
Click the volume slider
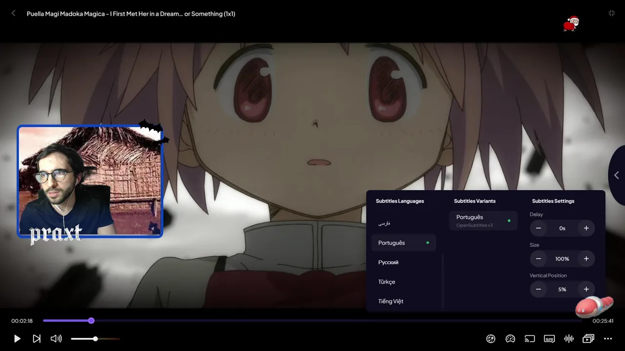(95, 338)
